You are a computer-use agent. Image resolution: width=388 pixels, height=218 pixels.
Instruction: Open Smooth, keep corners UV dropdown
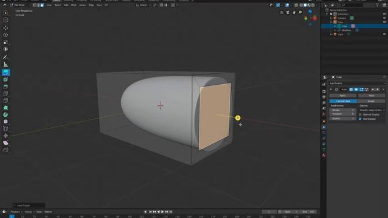coord(372,110)
